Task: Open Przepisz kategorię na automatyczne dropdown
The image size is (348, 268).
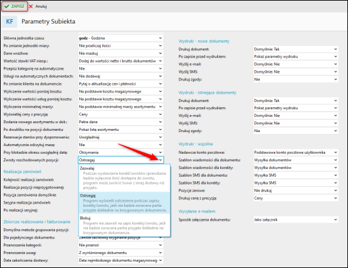Action: click(121, 68)
